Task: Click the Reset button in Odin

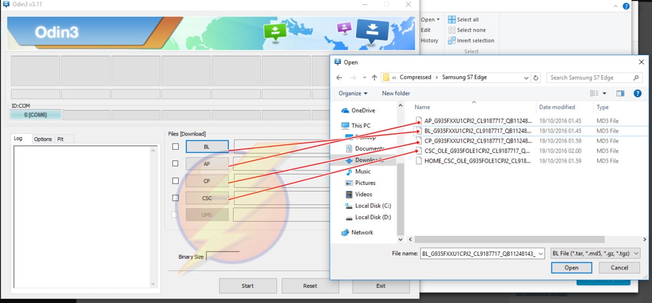Action: tap(310, 286)
